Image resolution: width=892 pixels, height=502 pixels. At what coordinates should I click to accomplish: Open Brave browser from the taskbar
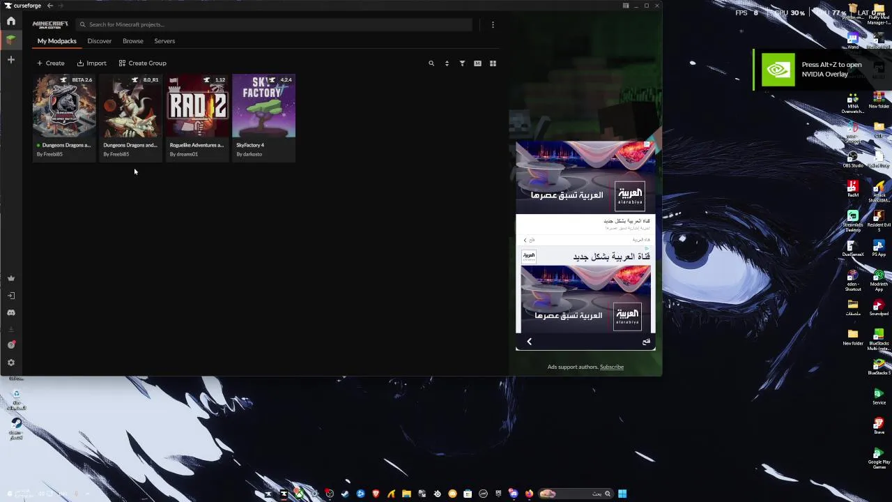376,494
